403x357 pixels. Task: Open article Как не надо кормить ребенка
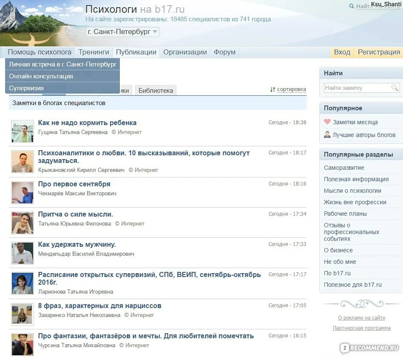click(x=87, y=123)
